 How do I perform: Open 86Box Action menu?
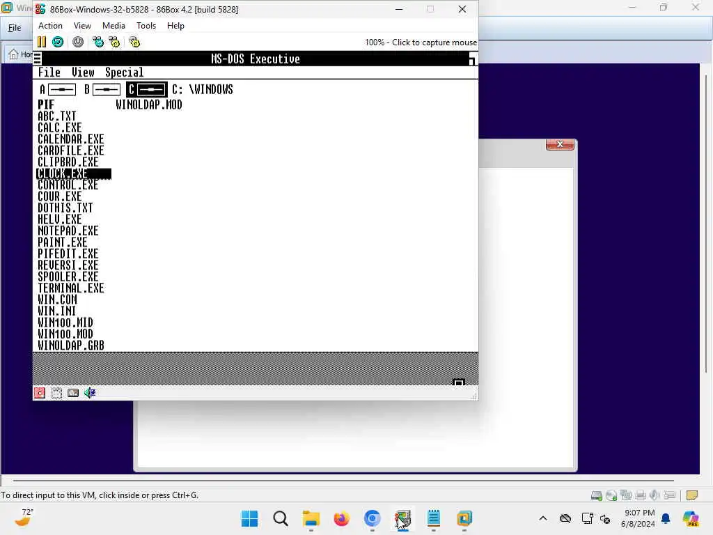pyautogui.click(x=50, y=26)
